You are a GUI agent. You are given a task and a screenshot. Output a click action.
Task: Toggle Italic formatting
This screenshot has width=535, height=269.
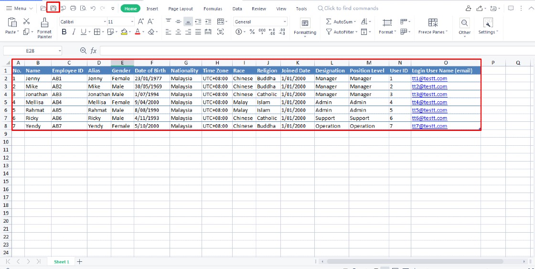tap(74, 32)
